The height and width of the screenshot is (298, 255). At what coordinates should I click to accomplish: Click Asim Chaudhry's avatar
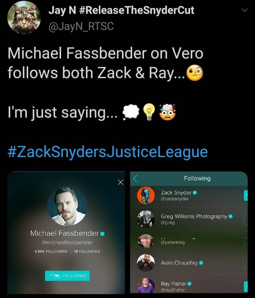pyautogui.click(x=146, y=263)
